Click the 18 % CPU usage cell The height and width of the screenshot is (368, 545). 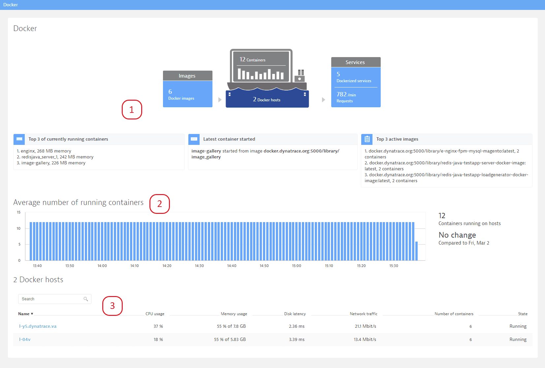(158, 339)
